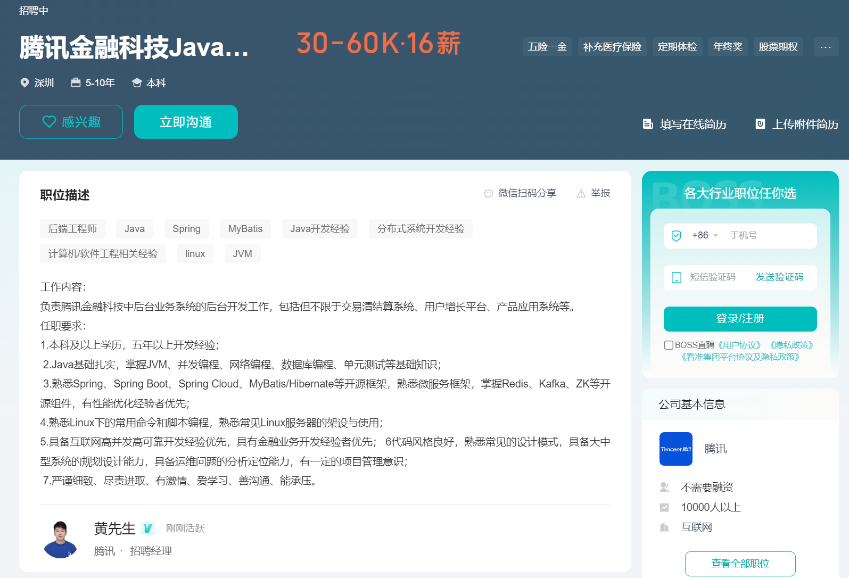
Task: Click the Java skill tag
Action: [135, 229]
